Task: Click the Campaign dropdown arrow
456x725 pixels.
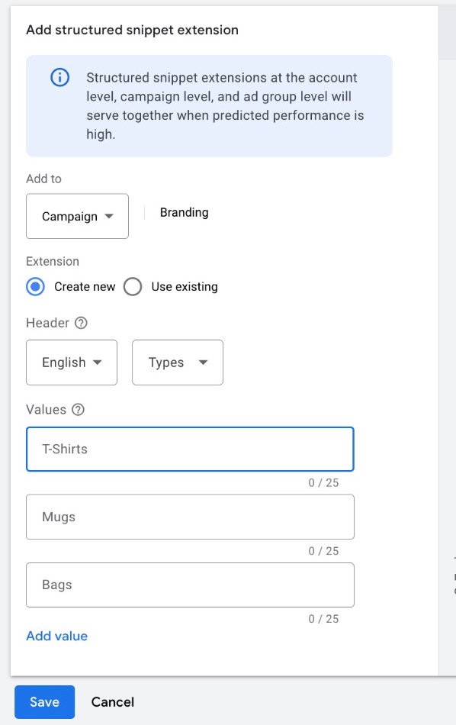Action: [x=109, y=216]
